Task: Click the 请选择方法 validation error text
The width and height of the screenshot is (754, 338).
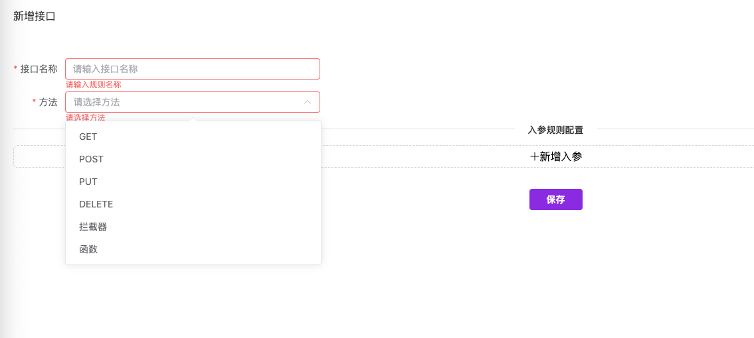Action: point(86,117)
